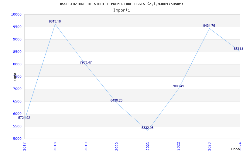
Task: Click the x-axis year 2019
Action: [86, 146]
